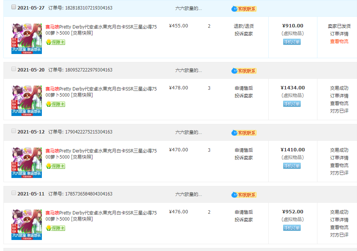
Task: Open seller 六六欧皇的... on 2021-05-11 order
Action: 188,194
